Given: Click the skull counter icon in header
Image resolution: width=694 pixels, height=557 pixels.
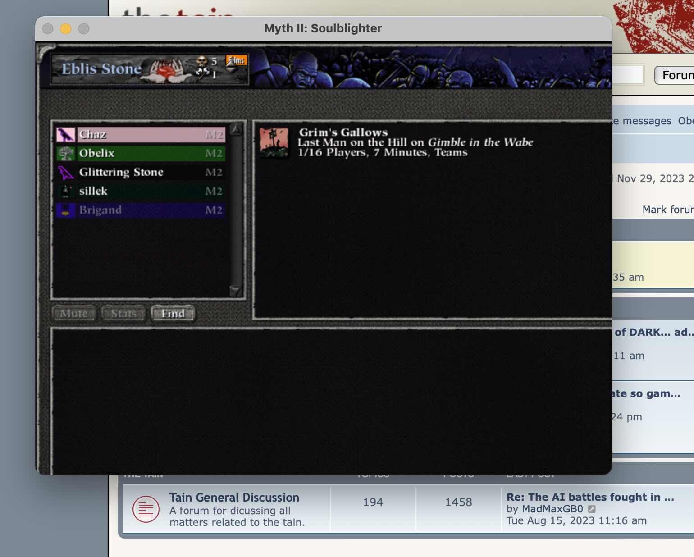Looking at the screenshot, I should [202, 61].
